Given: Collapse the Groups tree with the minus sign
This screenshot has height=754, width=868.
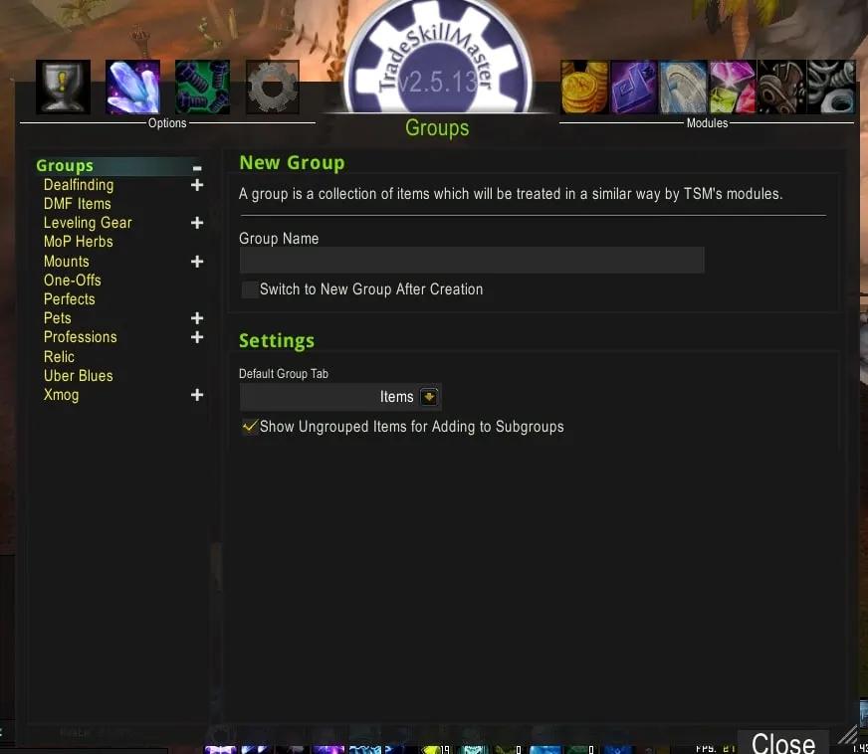Looking at the screenshot, I should click(198, 165).
